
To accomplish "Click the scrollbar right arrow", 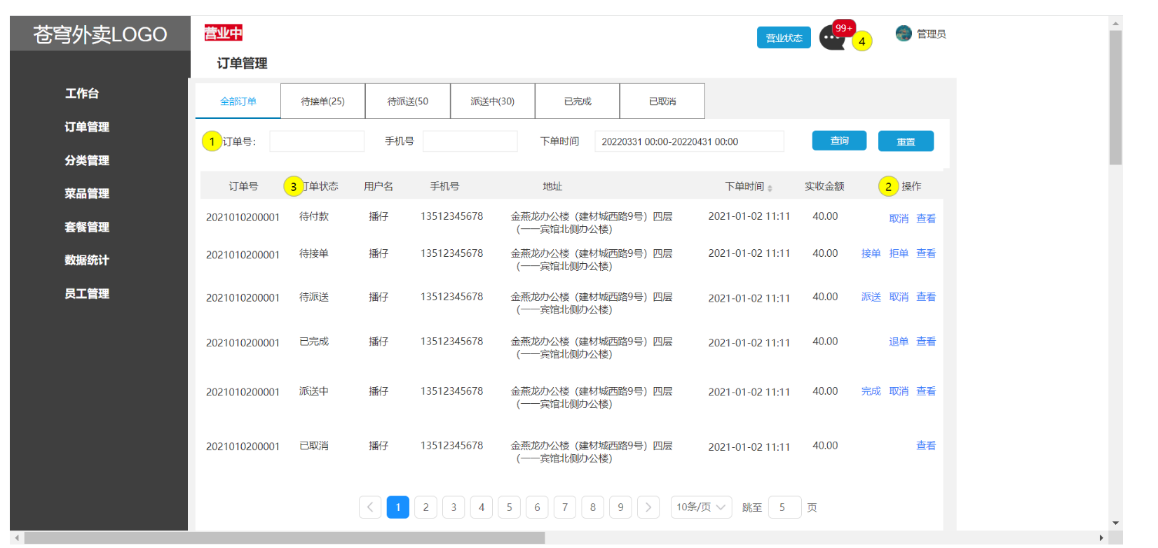I will (x=1101, y=538).
